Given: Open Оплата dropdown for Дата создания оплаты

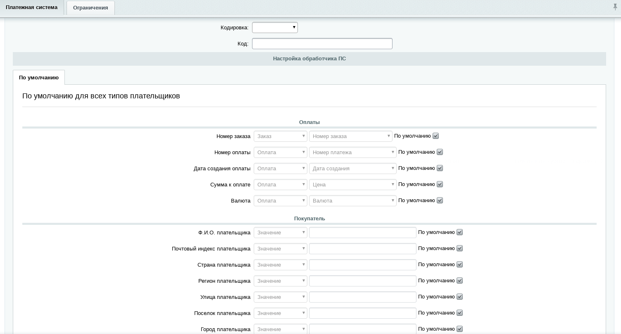Looking at the screenshot, I should (x=281, y=168).
